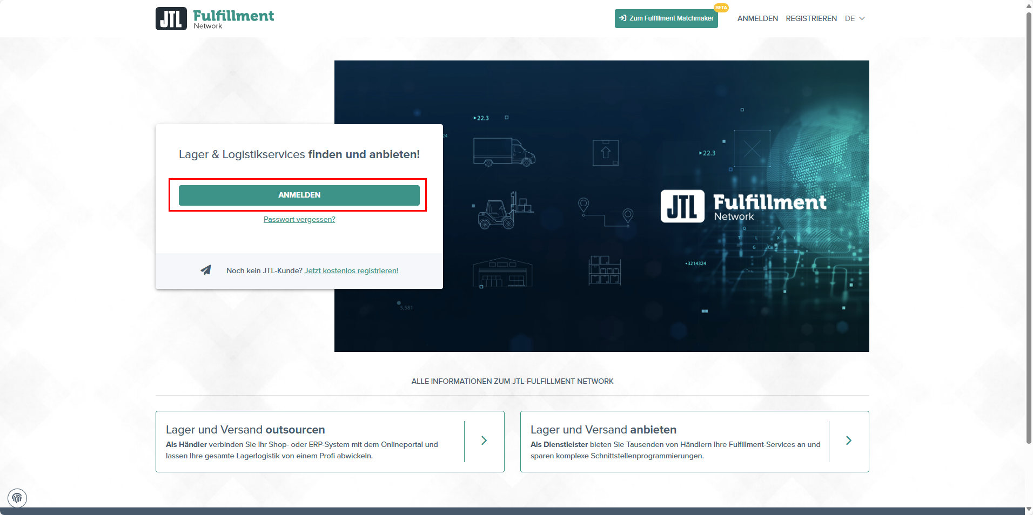Open the DE language dropdown

pos(855,18)
